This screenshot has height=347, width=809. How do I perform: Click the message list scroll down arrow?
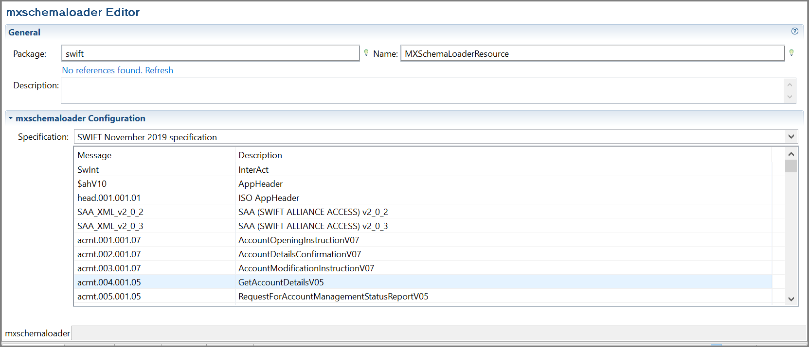point(791,299)
